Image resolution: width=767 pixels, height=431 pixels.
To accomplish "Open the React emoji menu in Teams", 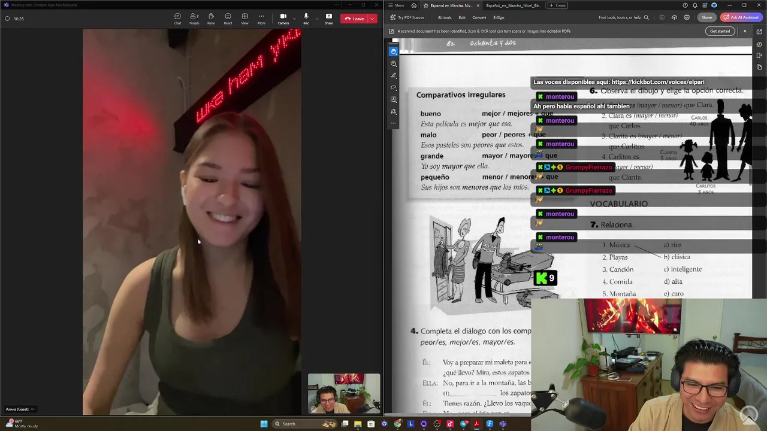I will point(228,19).
